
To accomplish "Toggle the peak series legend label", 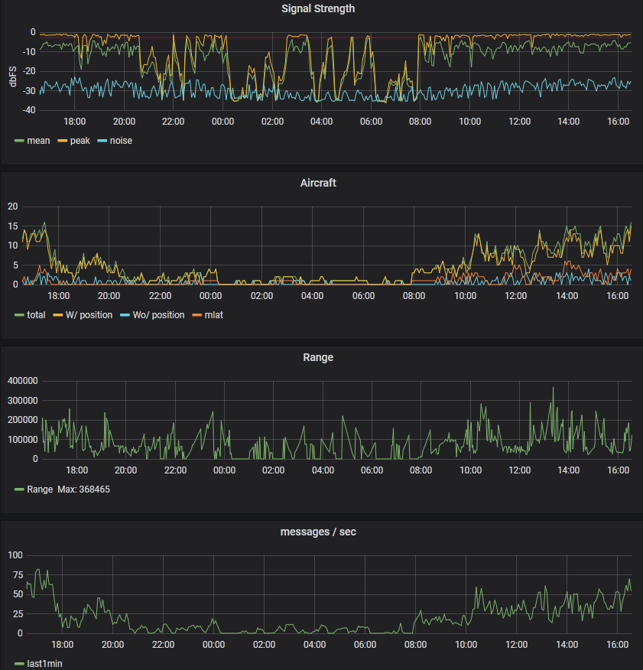I will pyautogui.click(x=80, y=141).
